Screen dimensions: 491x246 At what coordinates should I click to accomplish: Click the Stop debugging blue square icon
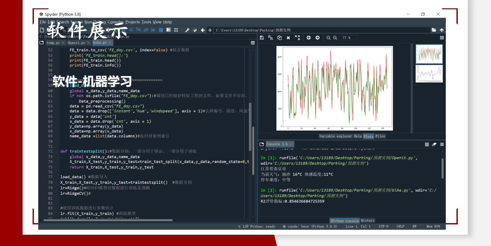click(x=161, y=30)
